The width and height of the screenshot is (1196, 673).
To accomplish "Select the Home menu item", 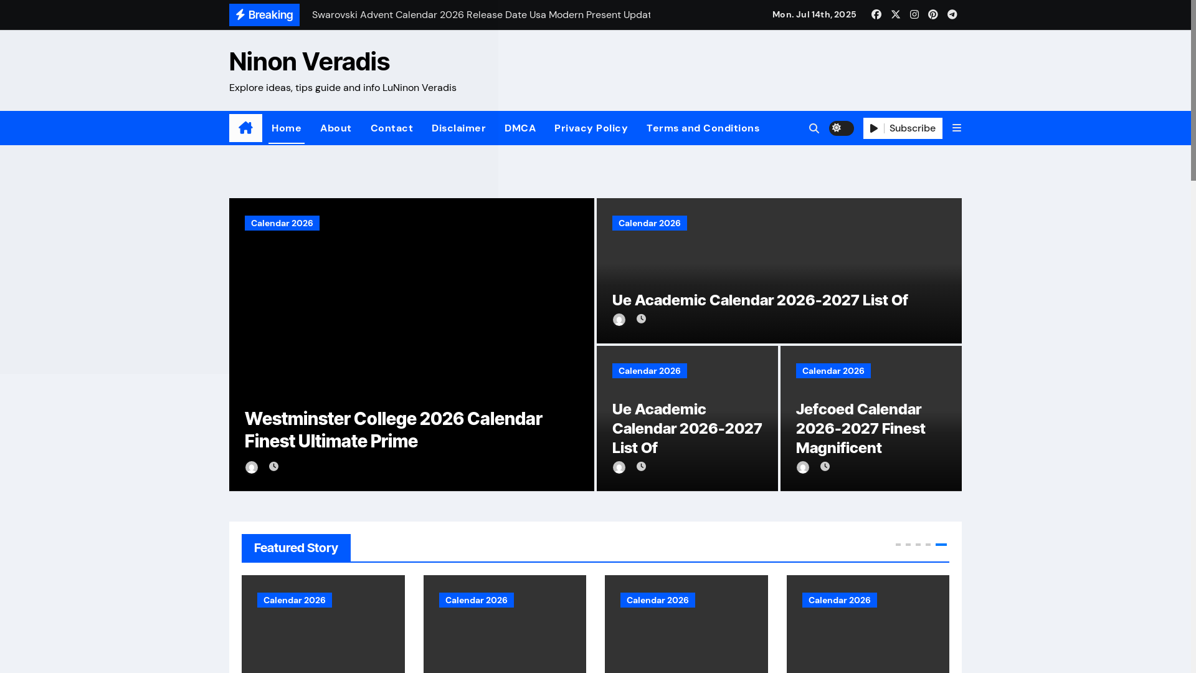I will pyautogui.click(x=287, y=128).
